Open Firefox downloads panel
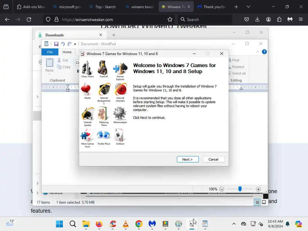Viewport: 308px width, 231px height. (257, 20)
